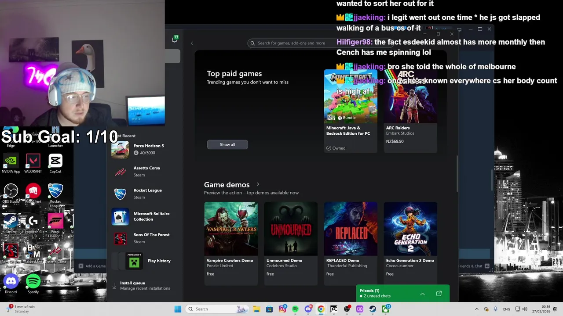Click Add a Game in Steam window
The height and width of the screenshot is (316, 563).
tap(92, 266)
